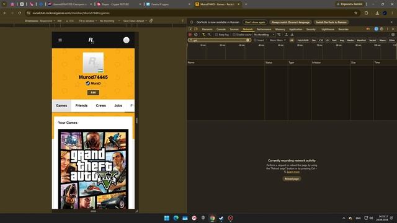This screenshot has height=223, width=397.
Task: Switch to the Performance tab
Action: coord(264,29)
